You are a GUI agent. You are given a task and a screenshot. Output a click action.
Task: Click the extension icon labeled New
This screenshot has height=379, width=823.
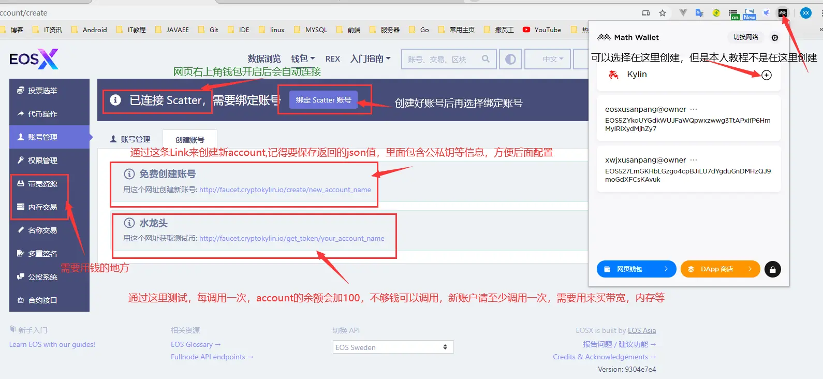749,14
